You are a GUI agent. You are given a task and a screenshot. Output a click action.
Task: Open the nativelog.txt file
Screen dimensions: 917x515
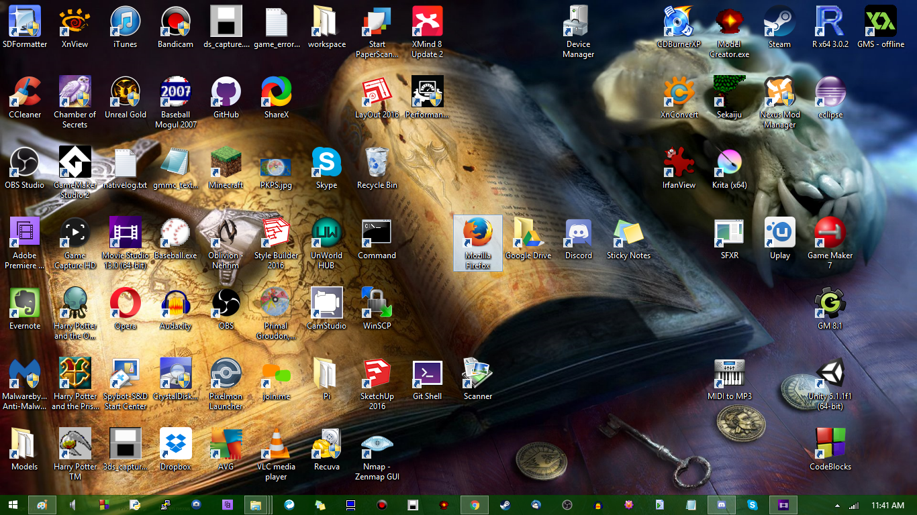coord(126,163)
